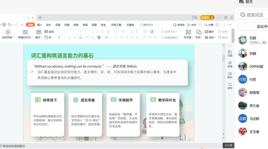This screenshot has width=268, height=149.
Task: Open the Review (审阅) tab
Action: tap(85, 25)
